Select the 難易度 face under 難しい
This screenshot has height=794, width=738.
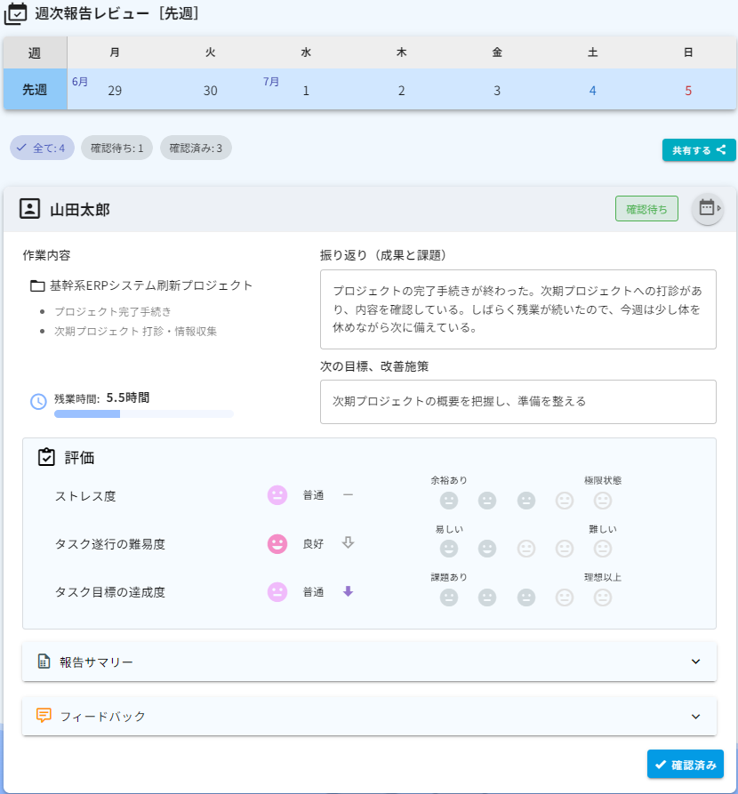point(603,549)
